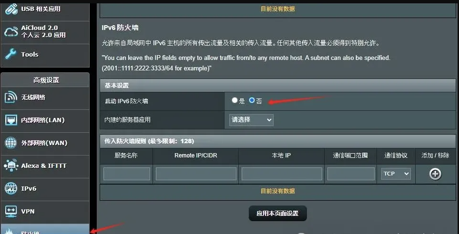Screen dimensions: 459x234
Task: Expand the 内建的服务器应用 请选择 dropdown
Action: [x=251, y=120]
